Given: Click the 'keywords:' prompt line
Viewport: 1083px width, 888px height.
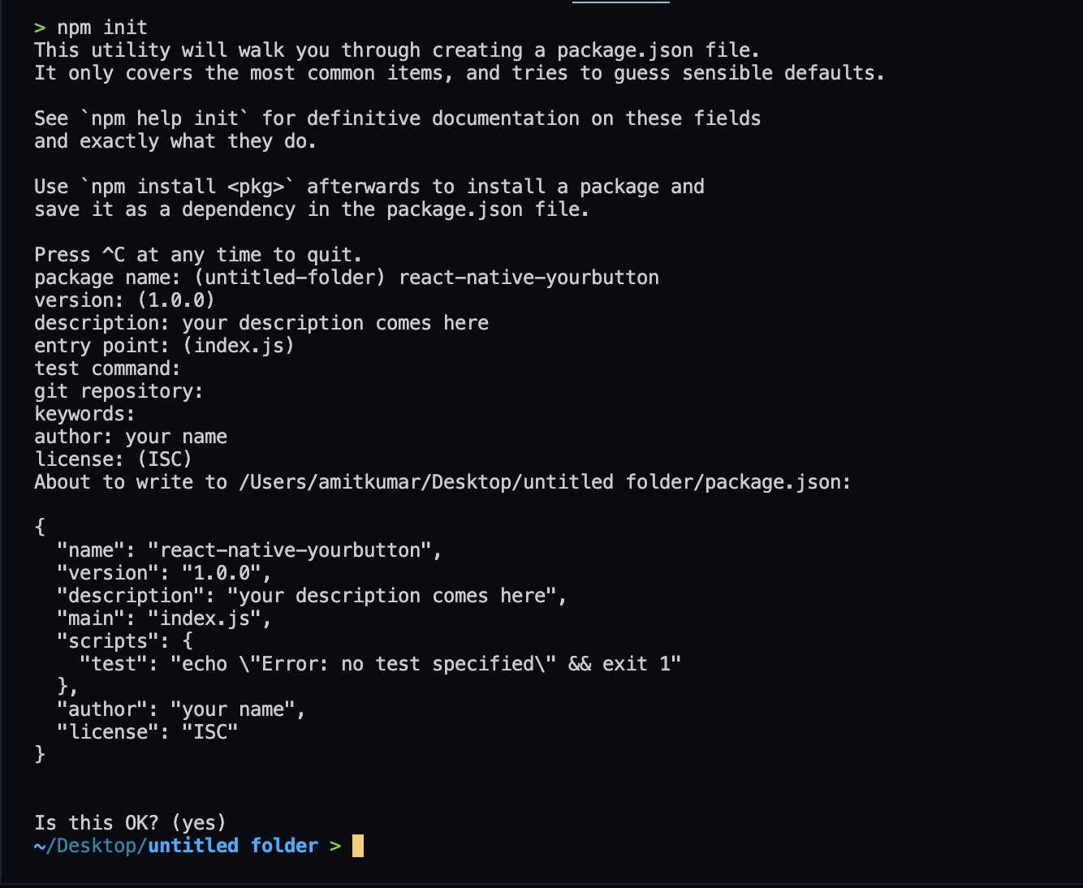Looking at the screenshot, I should pyautogui.click(x=84, y=414).
